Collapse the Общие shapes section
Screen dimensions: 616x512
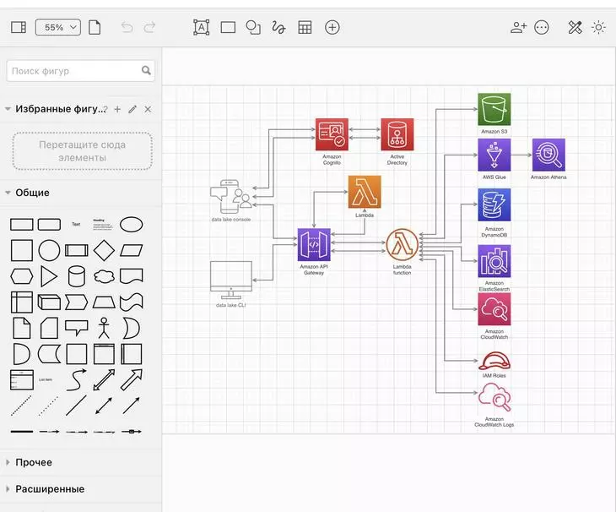8,193
